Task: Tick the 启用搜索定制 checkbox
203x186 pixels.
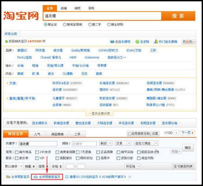Action: [129, 133]
